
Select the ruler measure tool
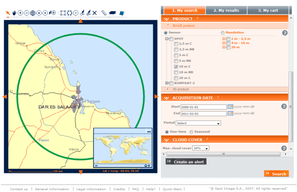[x=104, y=13]
